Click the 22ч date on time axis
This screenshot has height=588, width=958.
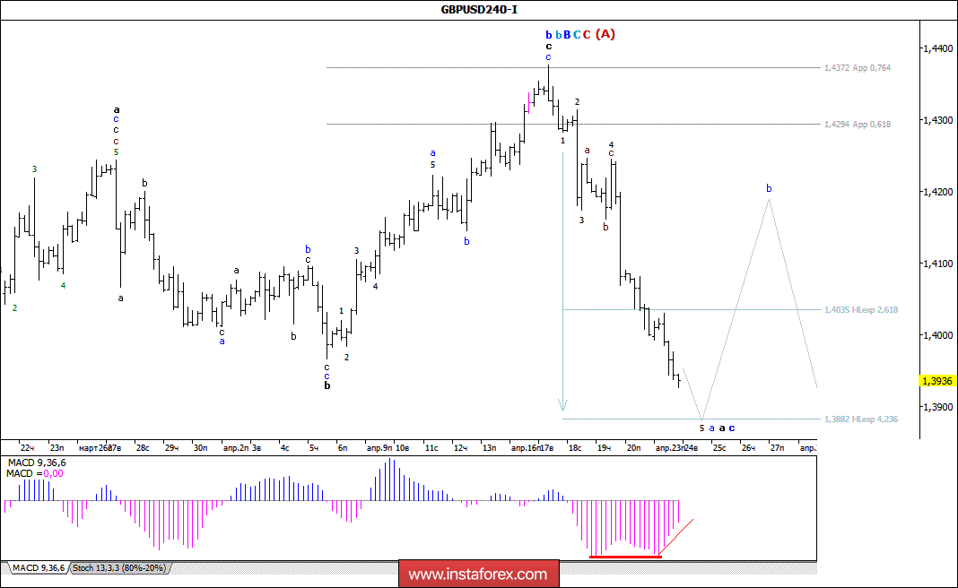(x=27, y=447)
